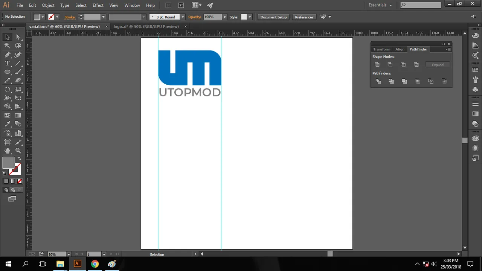Switch to the Align panel tab
The width and height of the screenshot is (482, 271).
pos(400,49)
